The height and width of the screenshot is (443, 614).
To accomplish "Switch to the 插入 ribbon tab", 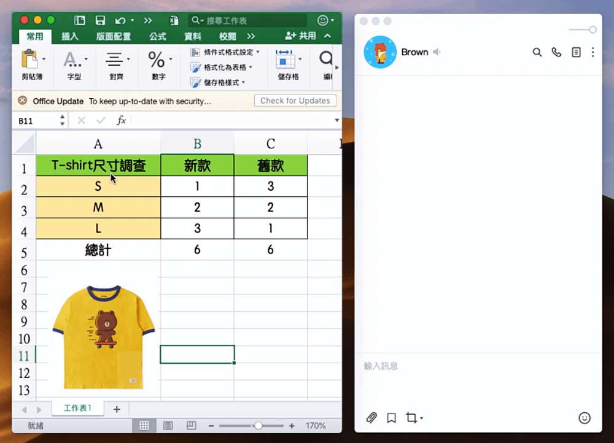I will 70,36.
